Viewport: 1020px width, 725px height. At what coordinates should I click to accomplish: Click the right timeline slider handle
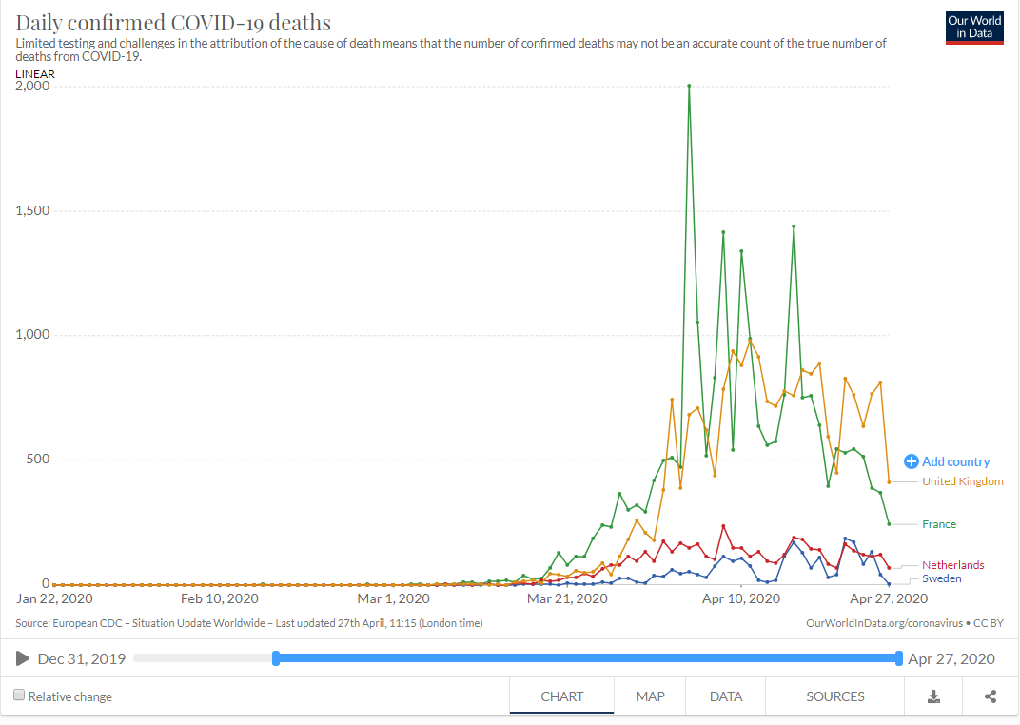click(x=899, y=658)
